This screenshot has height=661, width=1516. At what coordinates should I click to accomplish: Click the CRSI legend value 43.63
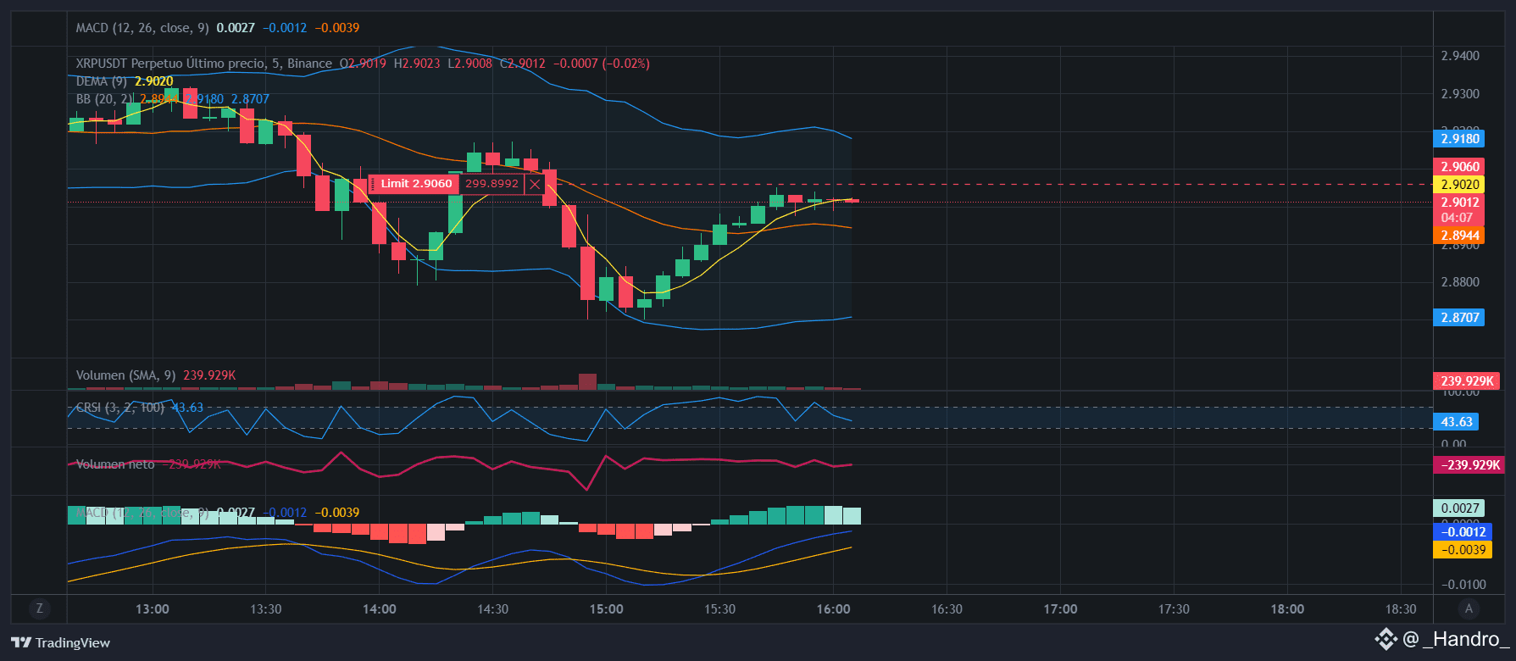188,408
